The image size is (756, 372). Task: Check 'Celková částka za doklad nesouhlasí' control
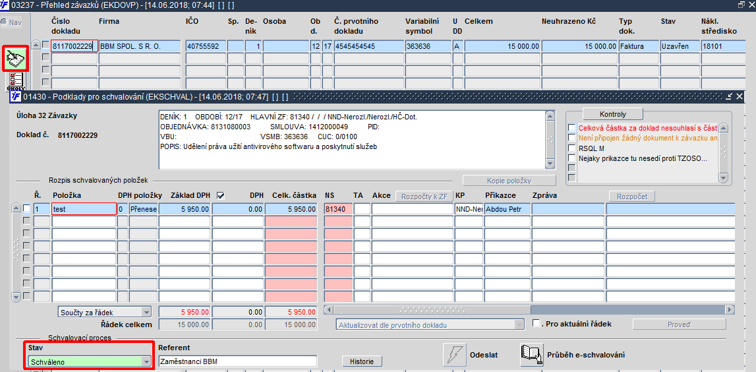[x=572, y=128]
